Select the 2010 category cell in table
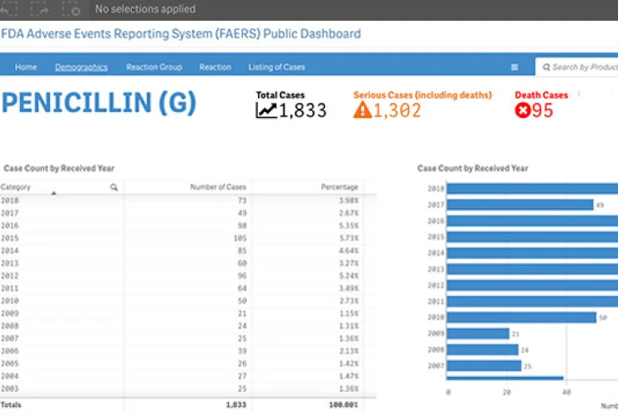The height and width of the screenshot is (418, 618). point(10,301)
